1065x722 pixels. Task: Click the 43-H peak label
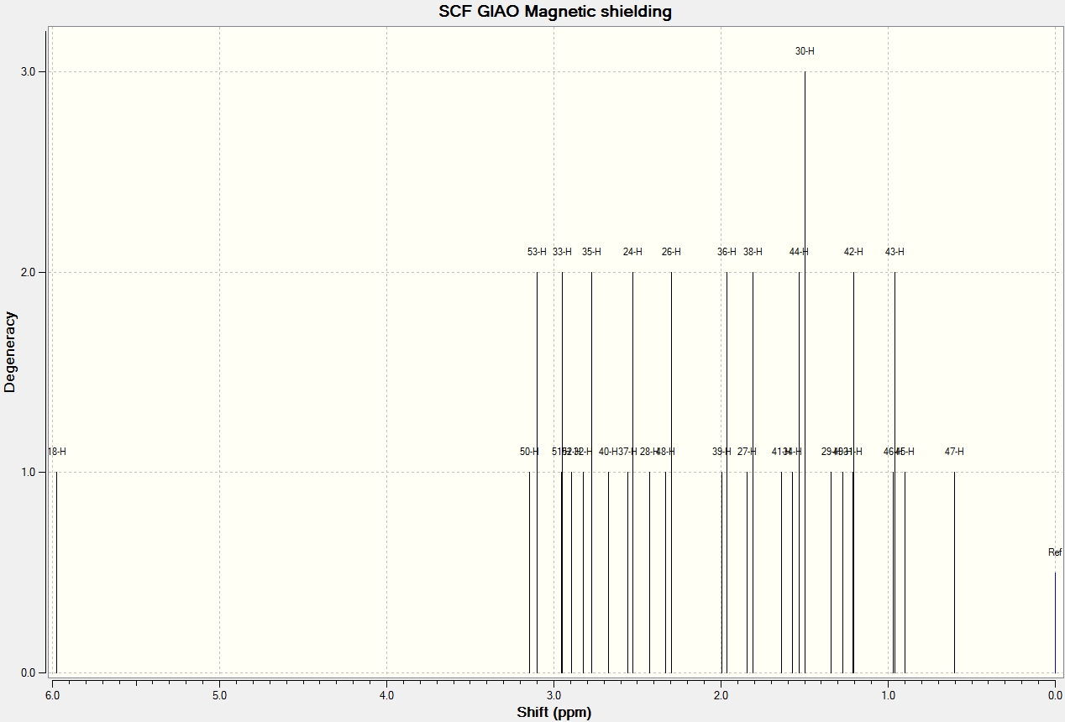(x=894, y=252)
